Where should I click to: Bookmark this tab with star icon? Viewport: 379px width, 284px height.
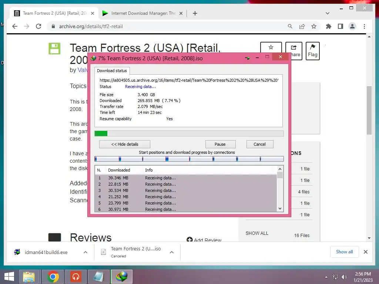pyautogui.click(x=314, y=26)
